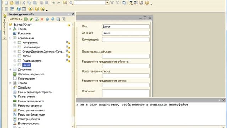The height and width of the screenshot is (128, 227).
Task: Click the Расширенное представление списка field
Action: pos(126,85)
